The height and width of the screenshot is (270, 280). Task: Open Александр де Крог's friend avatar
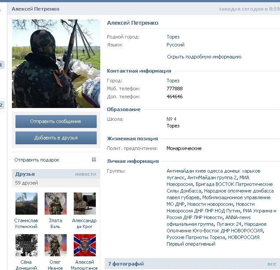point(85,204)
